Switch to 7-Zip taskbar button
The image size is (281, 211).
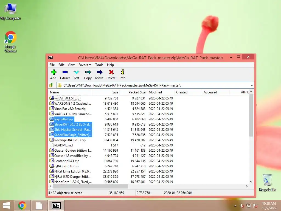[56, 206]
